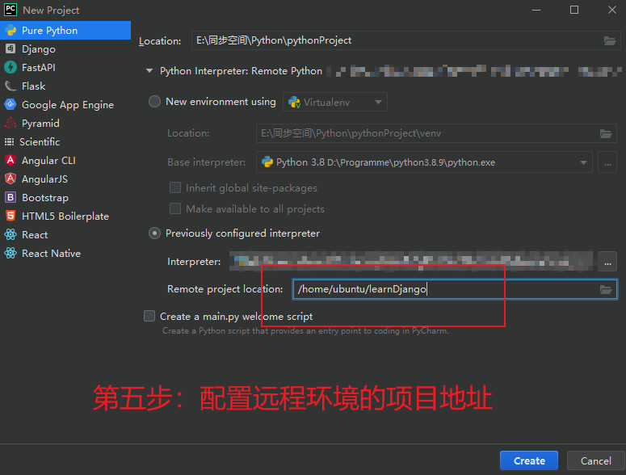This screenshot has height=475, width=626.
Task: Click the Angular CLI shield icon
Action: coord(11,160)
